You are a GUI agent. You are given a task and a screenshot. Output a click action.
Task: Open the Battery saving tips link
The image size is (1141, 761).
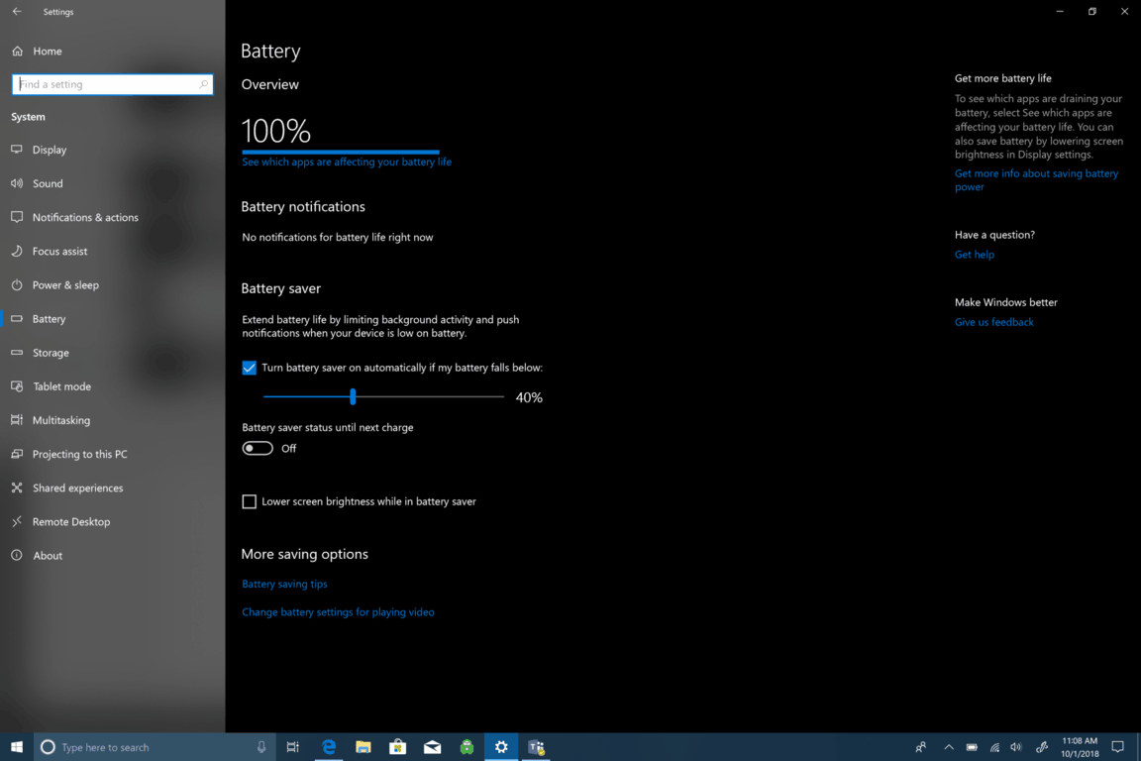tap(284, 584)
